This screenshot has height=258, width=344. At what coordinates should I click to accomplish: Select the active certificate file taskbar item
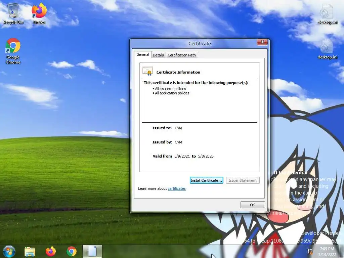tap(92, 251)
